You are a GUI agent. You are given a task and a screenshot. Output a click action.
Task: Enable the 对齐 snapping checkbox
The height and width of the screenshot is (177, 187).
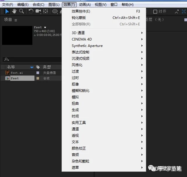(x=155, y=12)
